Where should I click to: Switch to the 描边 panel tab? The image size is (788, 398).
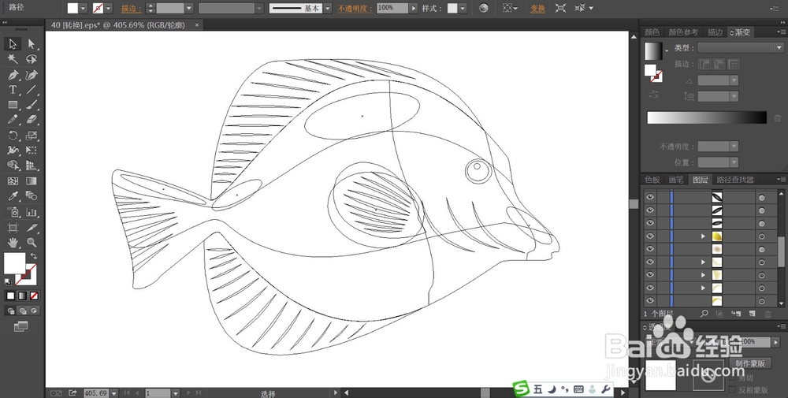(x=716, y=32)
